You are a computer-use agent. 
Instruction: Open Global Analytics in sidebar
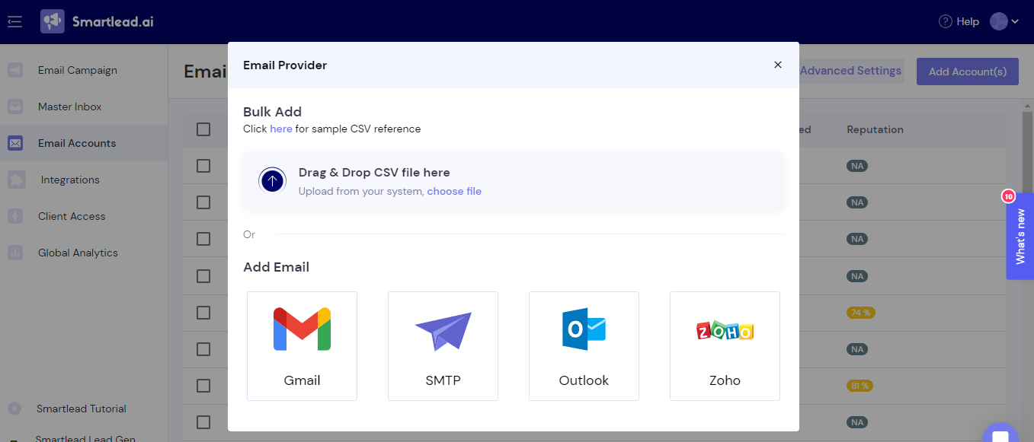pos(78,253)
